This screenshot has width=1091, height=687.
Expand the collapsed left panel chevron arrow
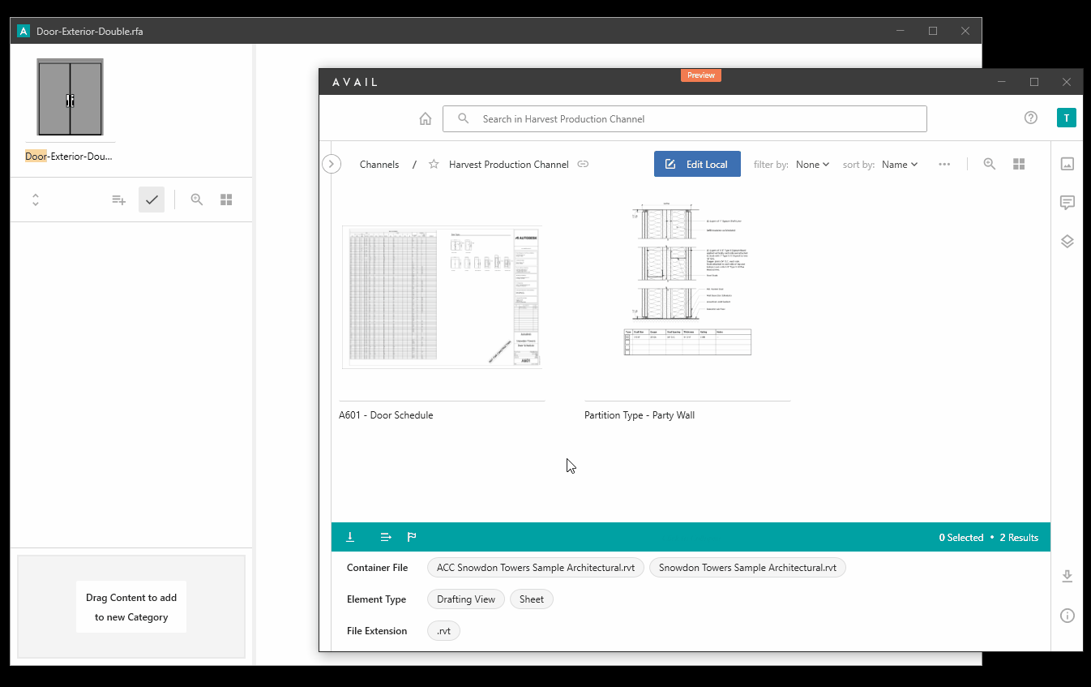pos(331,163)
